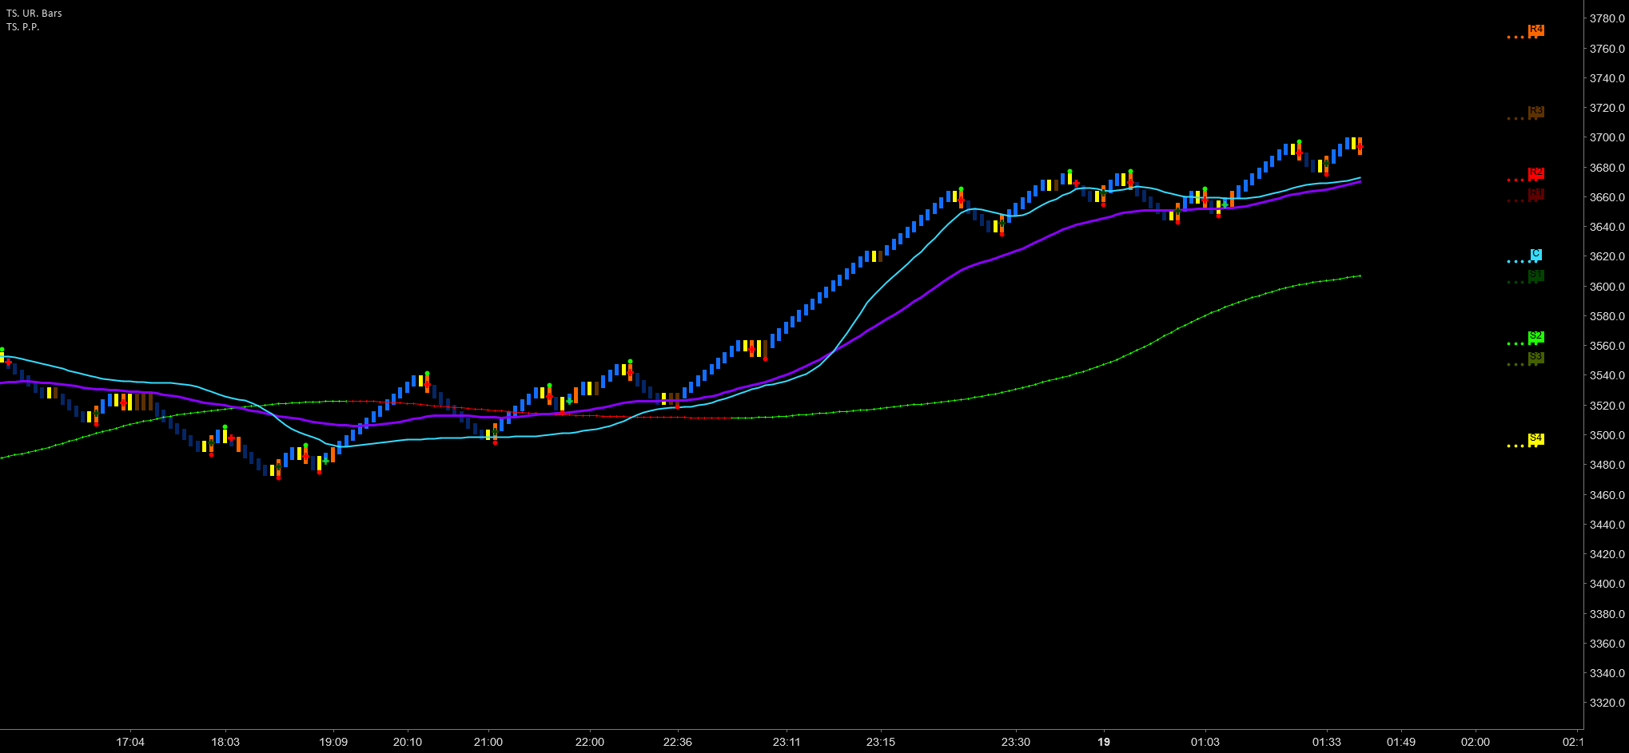Click the 3780.0 price axis label

tap(1607, 18)
